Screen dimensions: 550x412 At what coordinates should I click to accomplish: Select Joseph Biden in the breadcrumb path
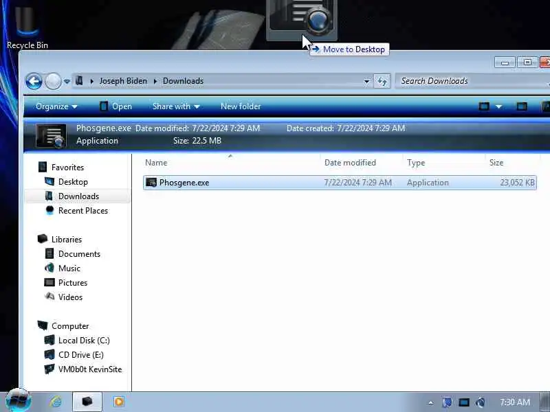(x=123, y=81)
